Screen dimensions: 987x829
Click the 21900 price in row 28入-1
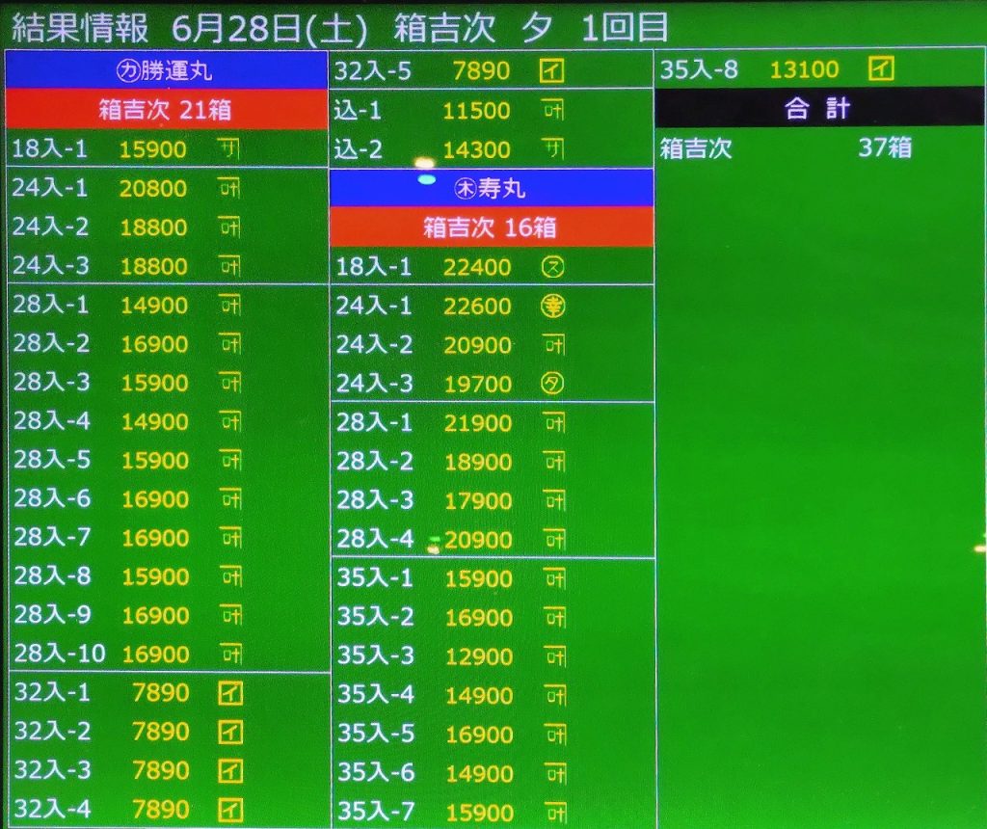(478, 422)
